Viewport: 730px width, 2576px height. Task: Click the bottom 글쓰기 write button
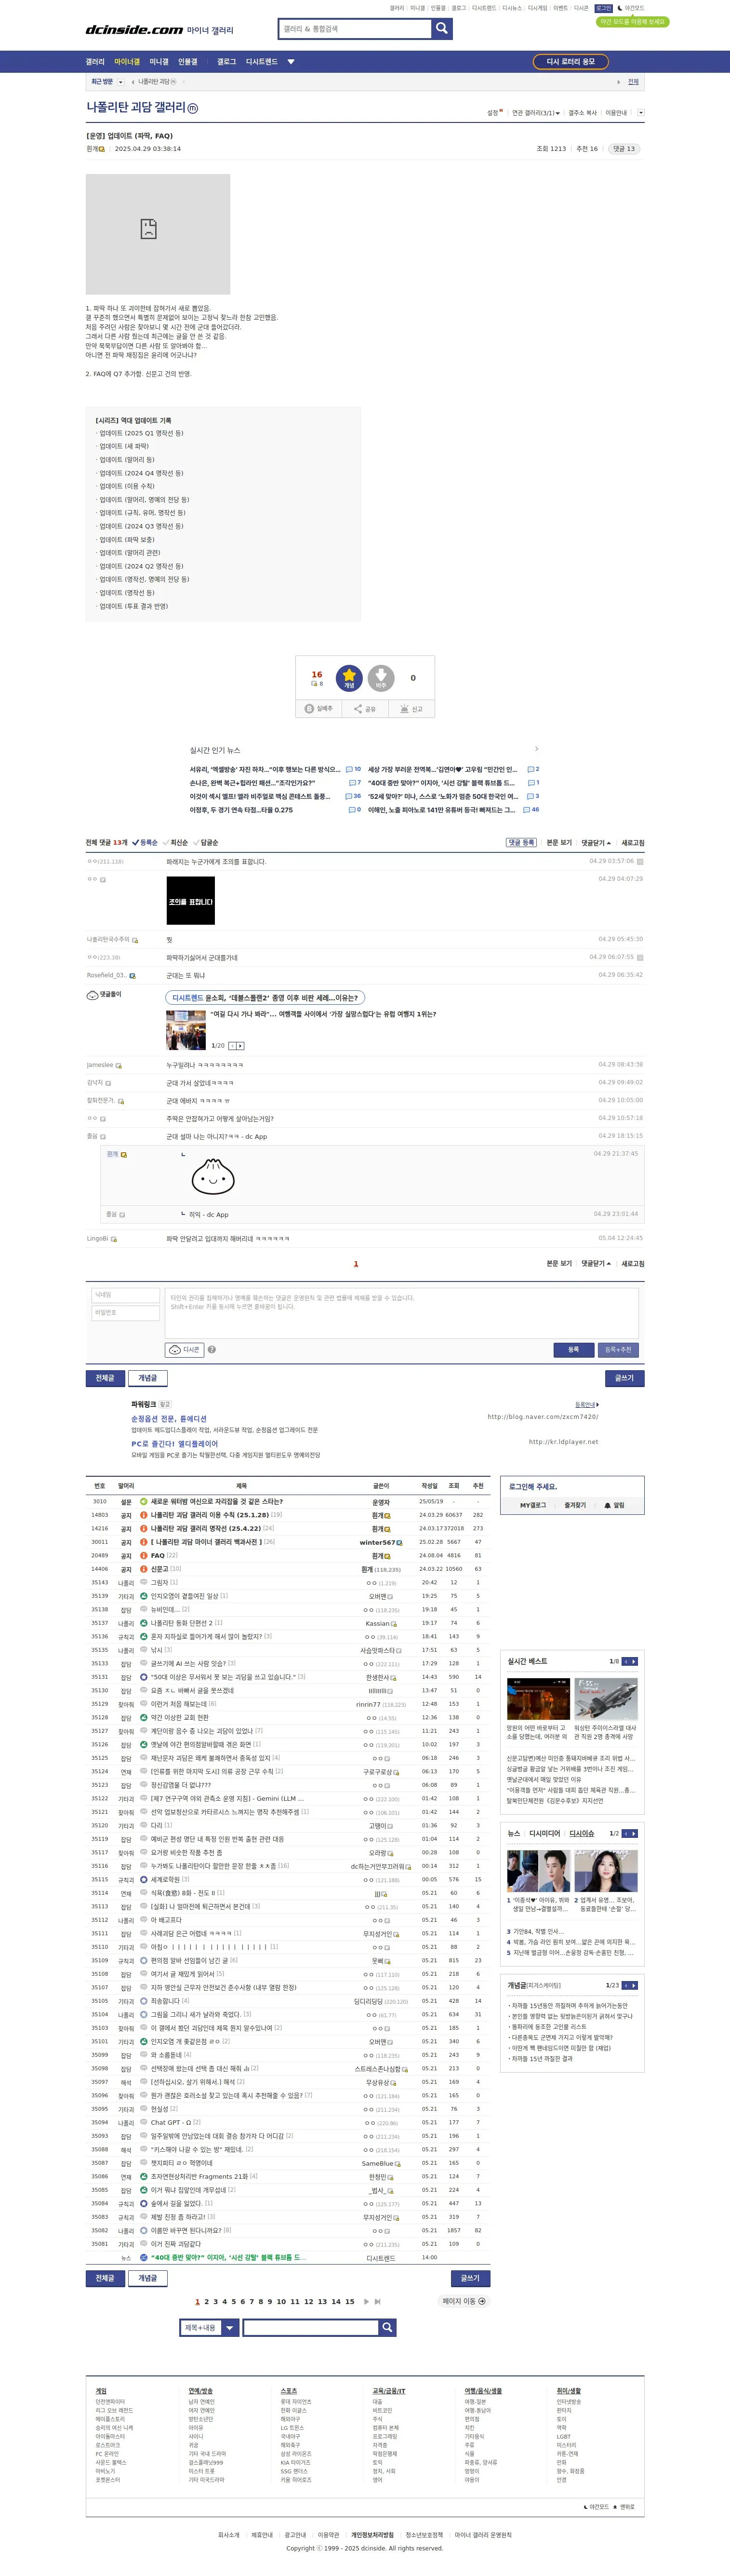point(470,2279)
